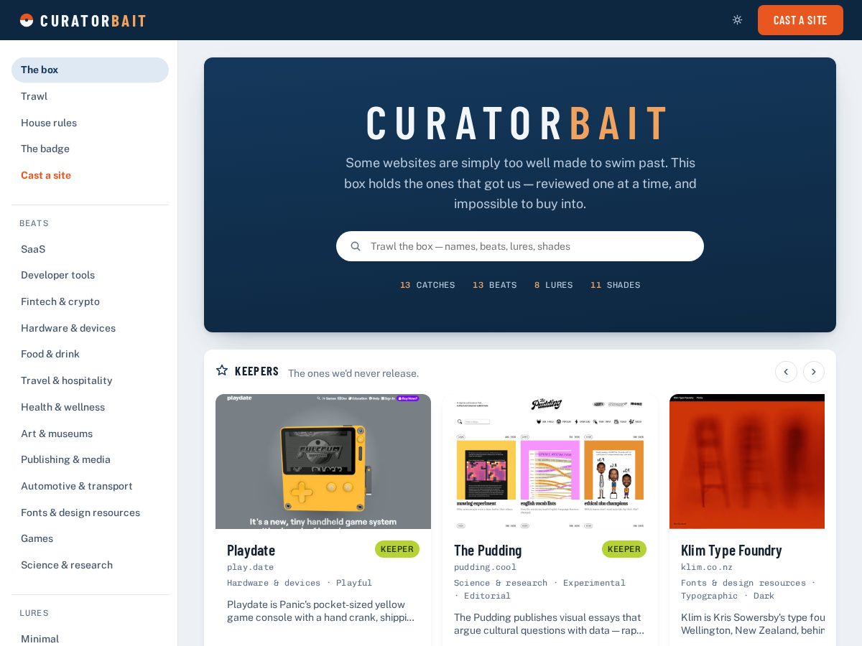Select the Minimal lure
862x646 pixels.
click(90, 639)
